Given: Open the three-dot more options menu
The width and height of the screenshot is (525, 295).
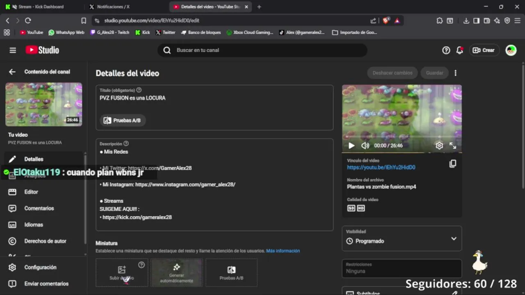Looking at the screenshot, I should pos(455,73).
